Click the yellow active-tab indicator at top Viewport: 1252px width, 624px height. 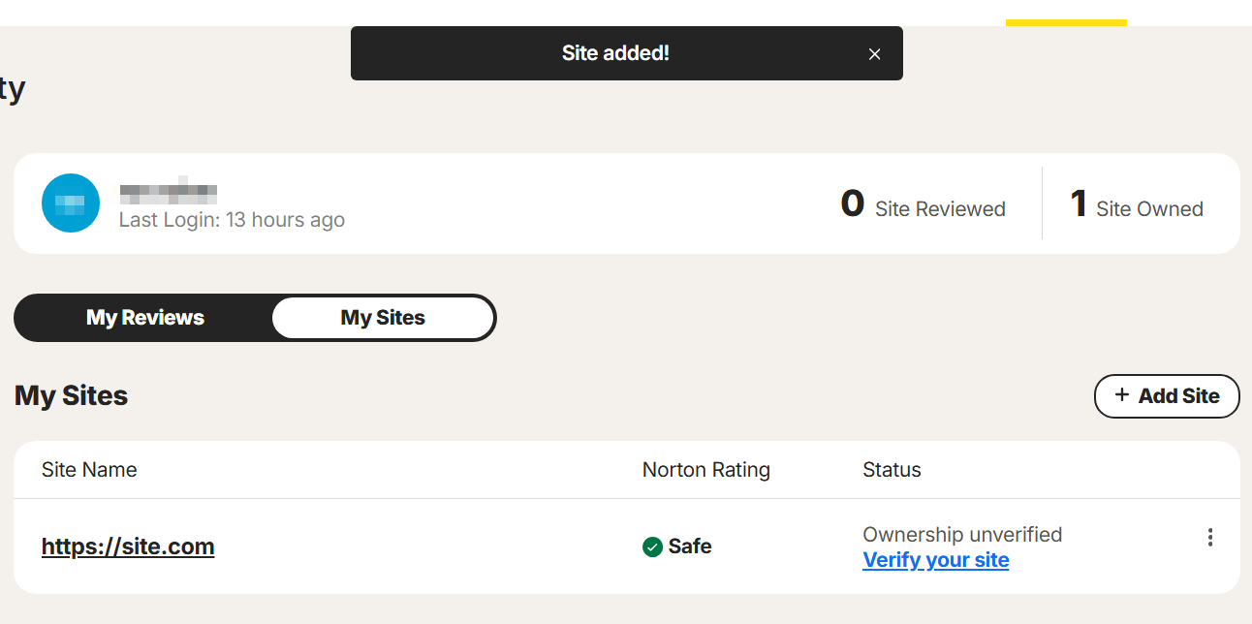[x=1066, y=22]
